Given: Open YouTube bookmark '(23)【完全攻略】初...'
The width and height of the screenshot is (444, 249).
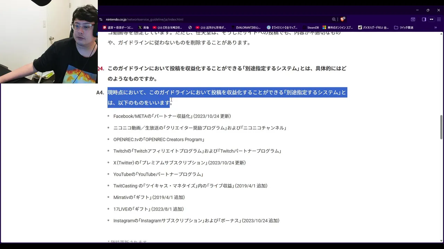Looking at the screenshot, I should [168, 27].
